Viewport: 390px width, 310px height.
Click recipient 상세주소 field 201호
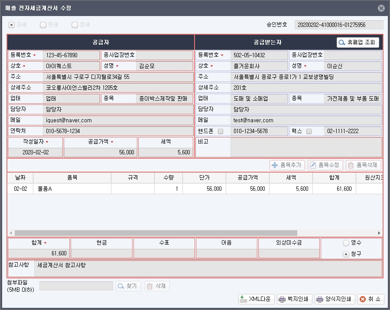coord(306,88)
